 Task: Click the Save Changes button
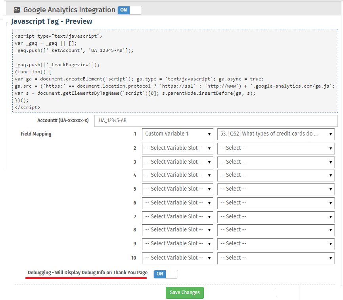185,292
